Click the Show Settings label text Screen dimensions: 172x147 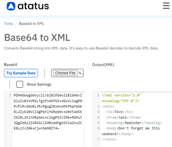pos(39,84)
